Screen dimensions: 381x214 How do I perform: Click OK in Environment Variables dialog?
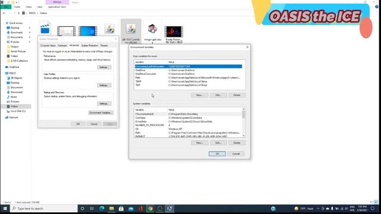217,154
